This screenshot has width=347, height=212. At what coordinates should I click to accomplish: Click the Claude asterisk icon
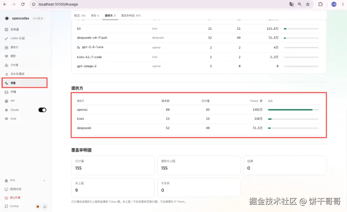click(x=6, y=110)
